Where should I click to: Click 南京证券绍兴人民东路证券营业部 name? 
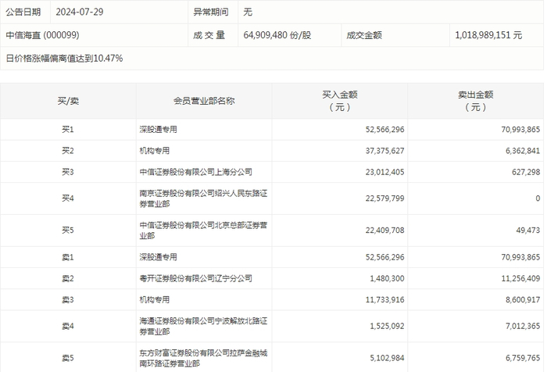coord(203,199)
